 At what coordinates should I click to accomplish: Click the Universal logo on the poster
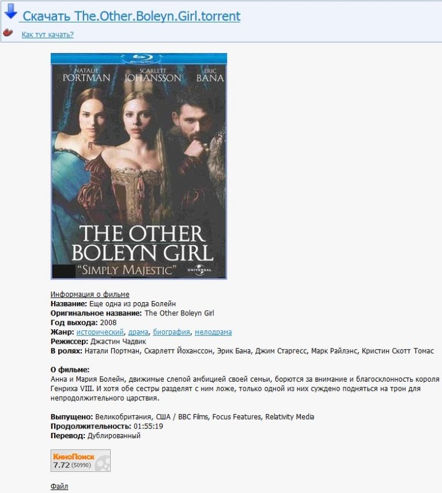tap(199, 270)
